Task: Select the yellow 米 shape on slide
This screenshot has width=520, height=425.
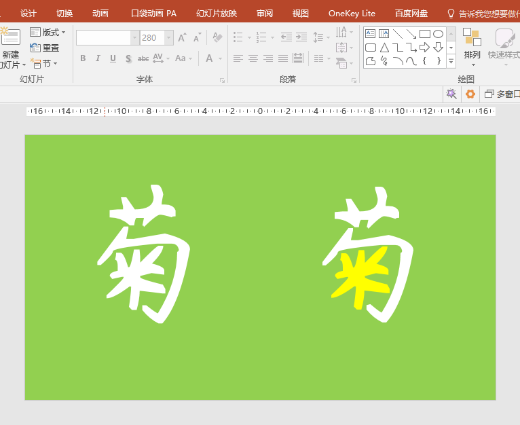Action: click(360, 278)
